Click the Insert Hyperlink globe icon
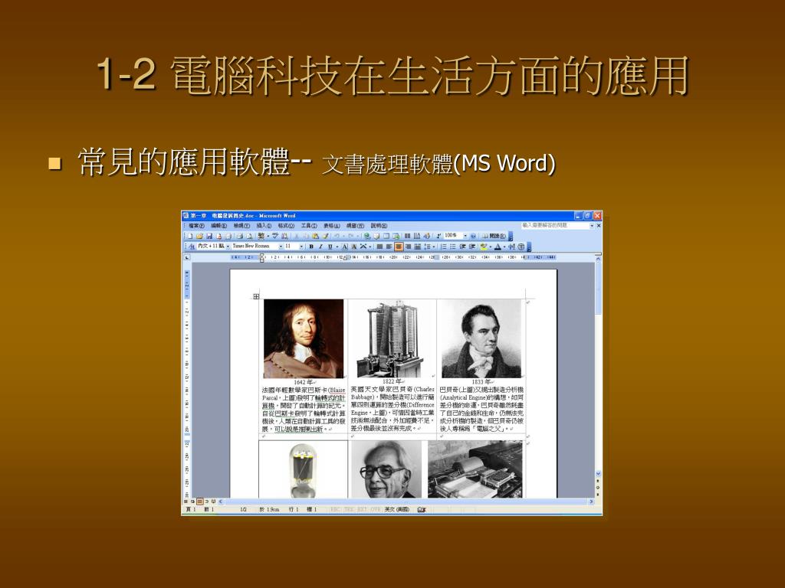785x588 pixels. (367, 236)
